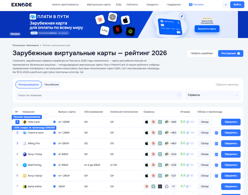Click Сбросить фильтры link
248x195 pixels.
click(227, 85)
